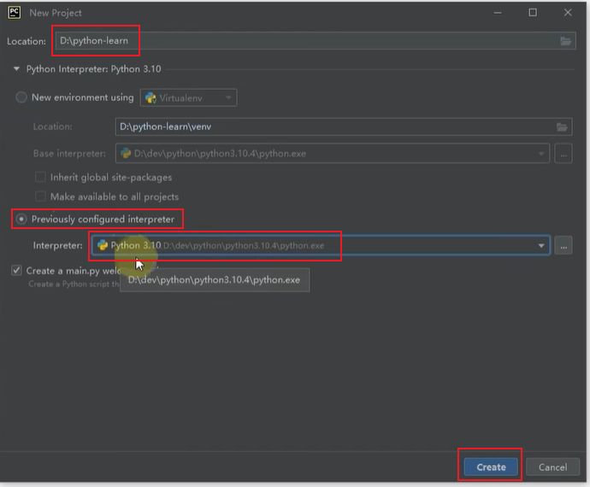This screenshot has height=487, width=590.
Task: Click ellipsis button beside Base interpreter
Action: [x=563, y=154]
